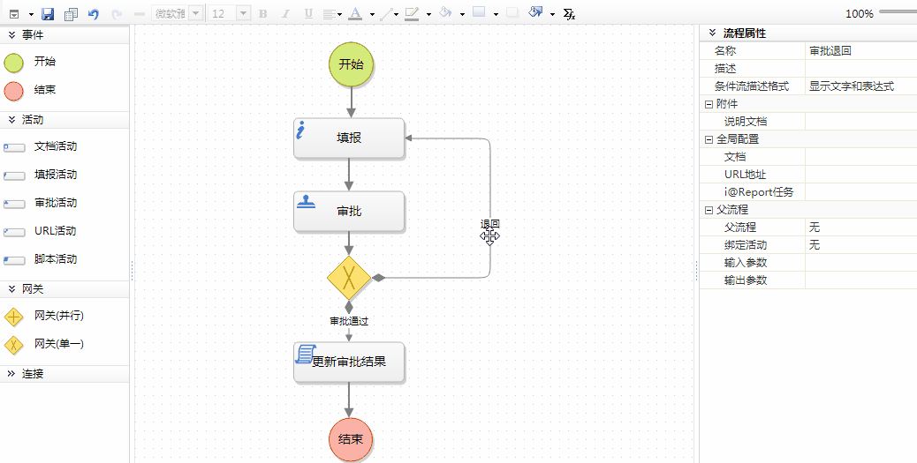
Task: Pick 网关(并行) parallel gateway from palette
Action: 14,317
